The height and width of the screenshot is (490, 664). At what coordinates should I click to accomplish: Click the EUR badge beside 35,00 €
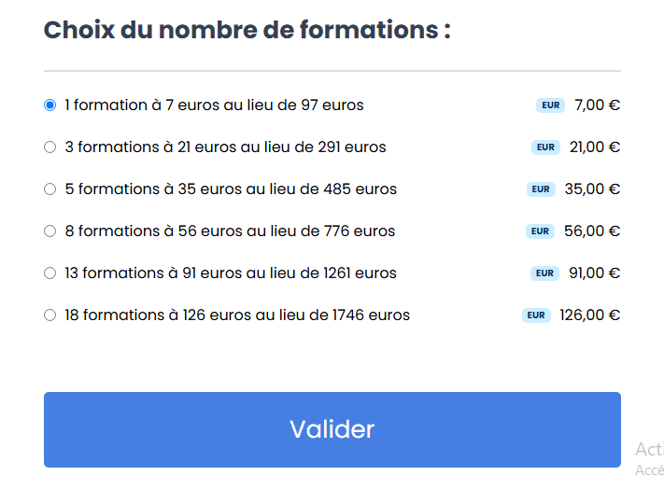coord(541,189)
